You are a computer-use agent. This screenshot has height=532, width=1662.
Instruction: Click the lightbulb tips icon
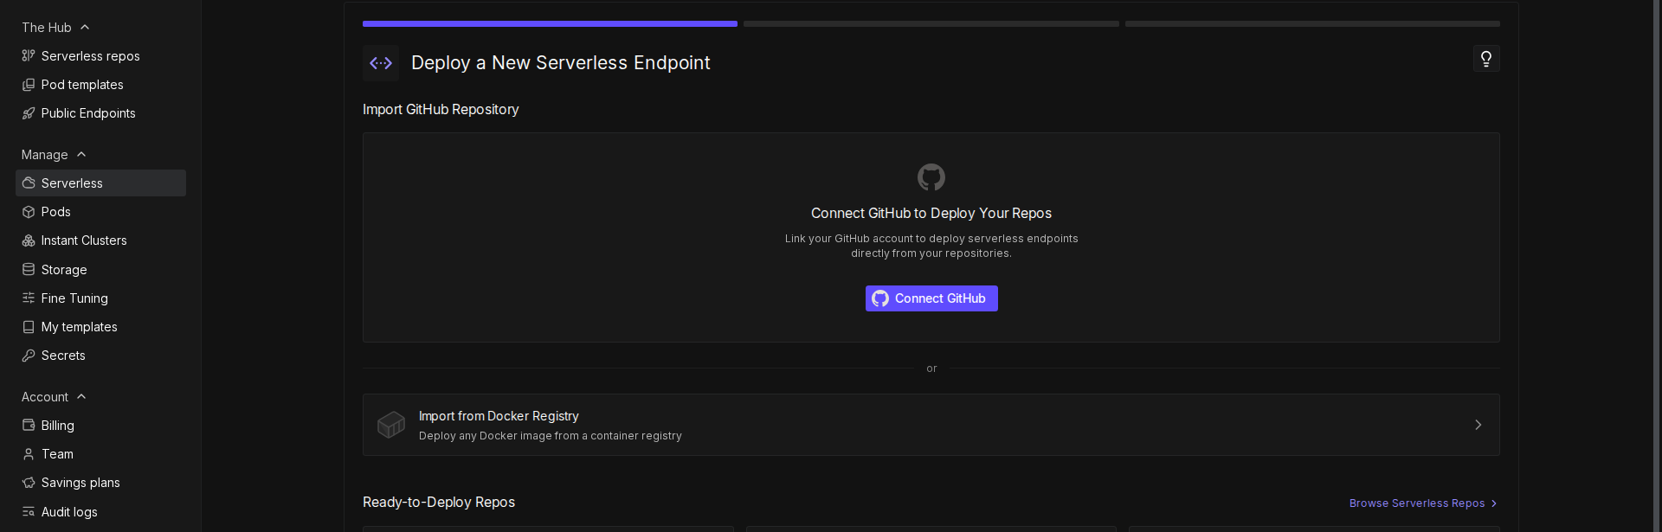(x=1485, y=59)
